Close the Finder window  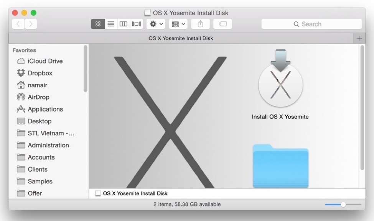[x=15, y=13]
